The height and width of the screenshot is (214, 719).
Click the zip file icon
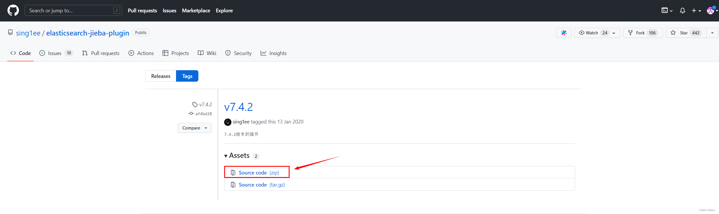pyautogui.click(x=233, y=173)
